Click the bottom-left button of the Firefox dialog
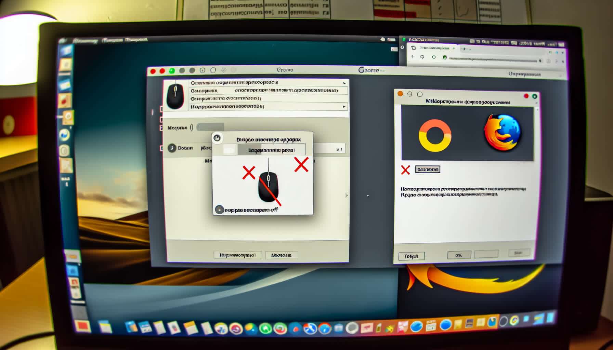 tap(411, 256)
